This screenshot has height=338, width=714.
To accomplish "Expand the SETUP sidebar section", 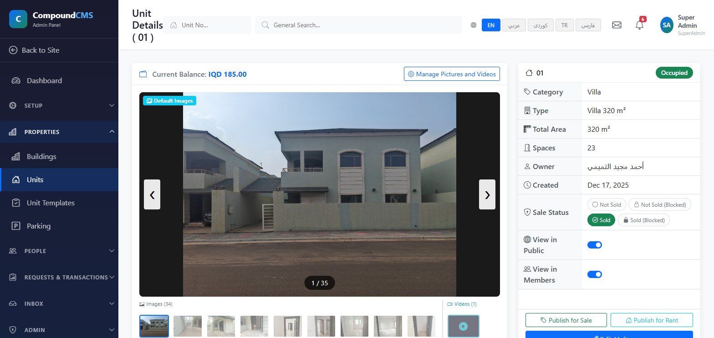I will point(59,105).
